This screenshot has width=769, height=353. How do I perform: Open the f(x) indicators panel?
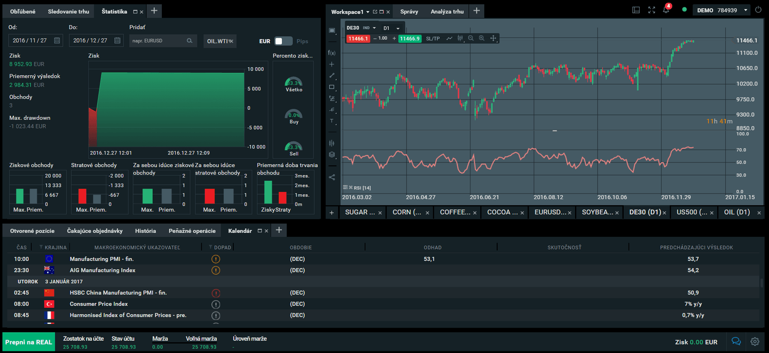click(332, 52)
